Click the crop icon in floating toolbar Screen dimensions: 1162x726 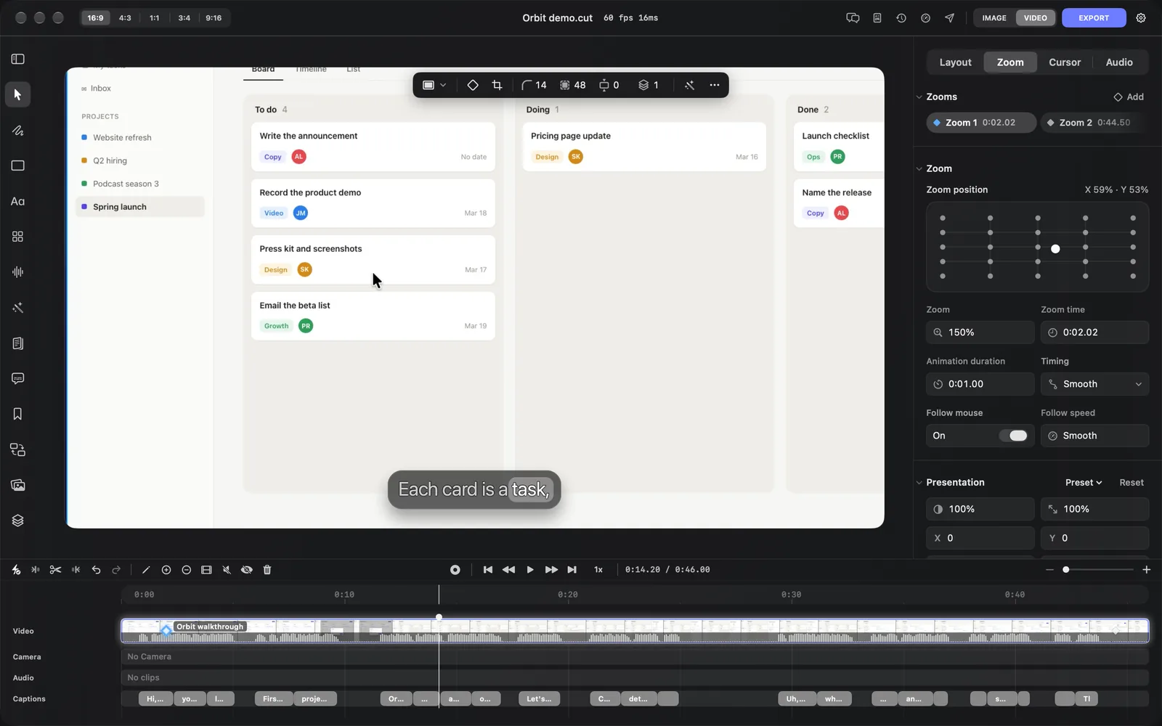[497, 85]
